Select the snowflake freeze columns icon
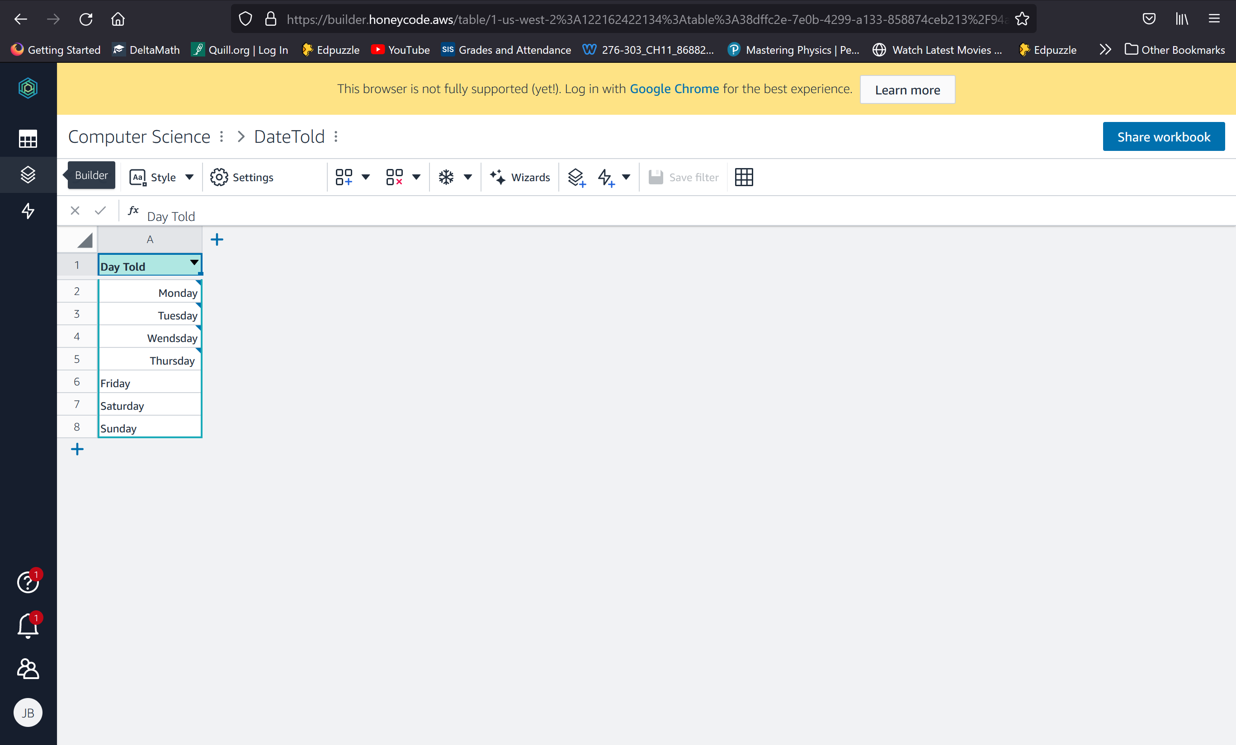The image size is (1236, 745). tap(446, 177)
